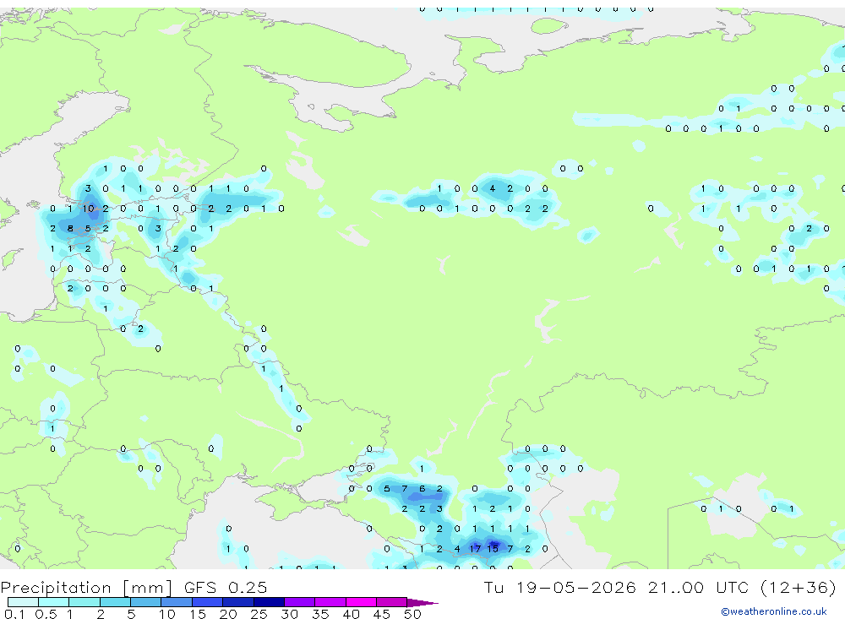Click the 25–30 mm navy legend box

pyautogui.click(x=269, y=602)
